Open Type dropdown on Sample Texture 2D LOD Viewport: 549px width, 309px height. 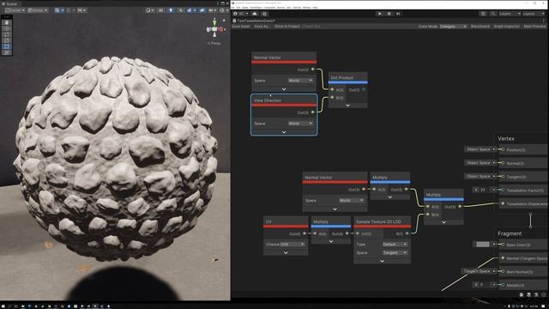[395, 244]
